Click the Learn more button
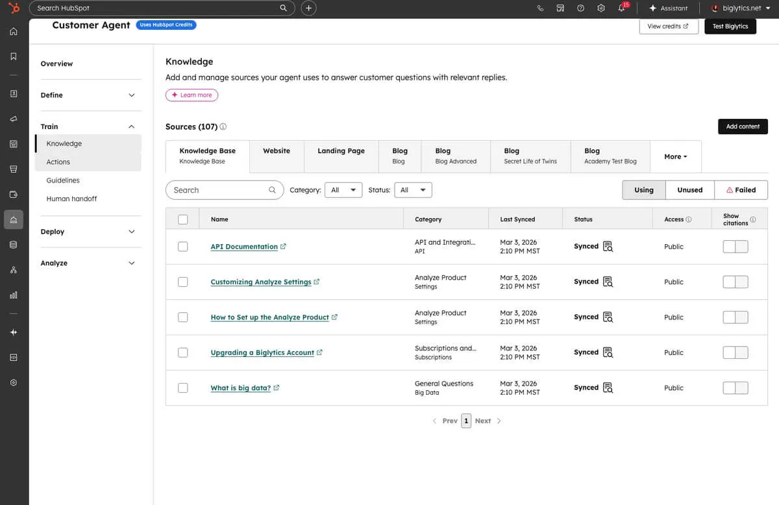This screenshot has width=779, height=505. pyautogui.click(x=192, y=95)
